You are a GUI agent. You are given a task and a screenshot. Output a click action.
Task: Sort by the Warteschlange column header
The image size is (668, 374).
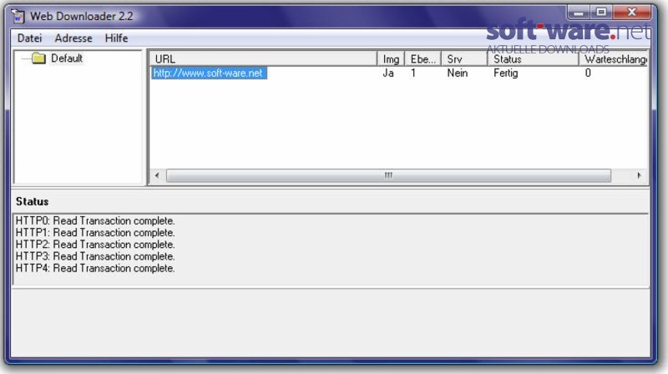[614, 59]
